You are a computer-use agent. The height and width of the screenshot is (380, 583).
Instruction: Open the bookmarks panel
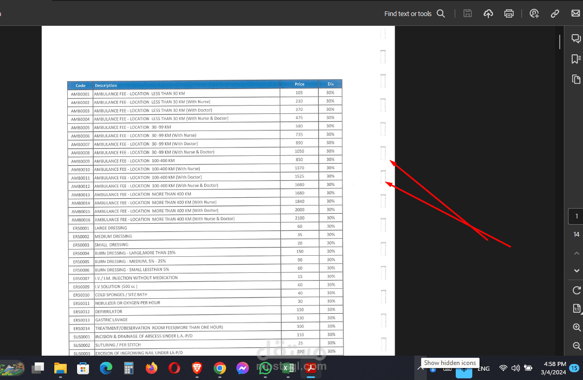[576, 59]
